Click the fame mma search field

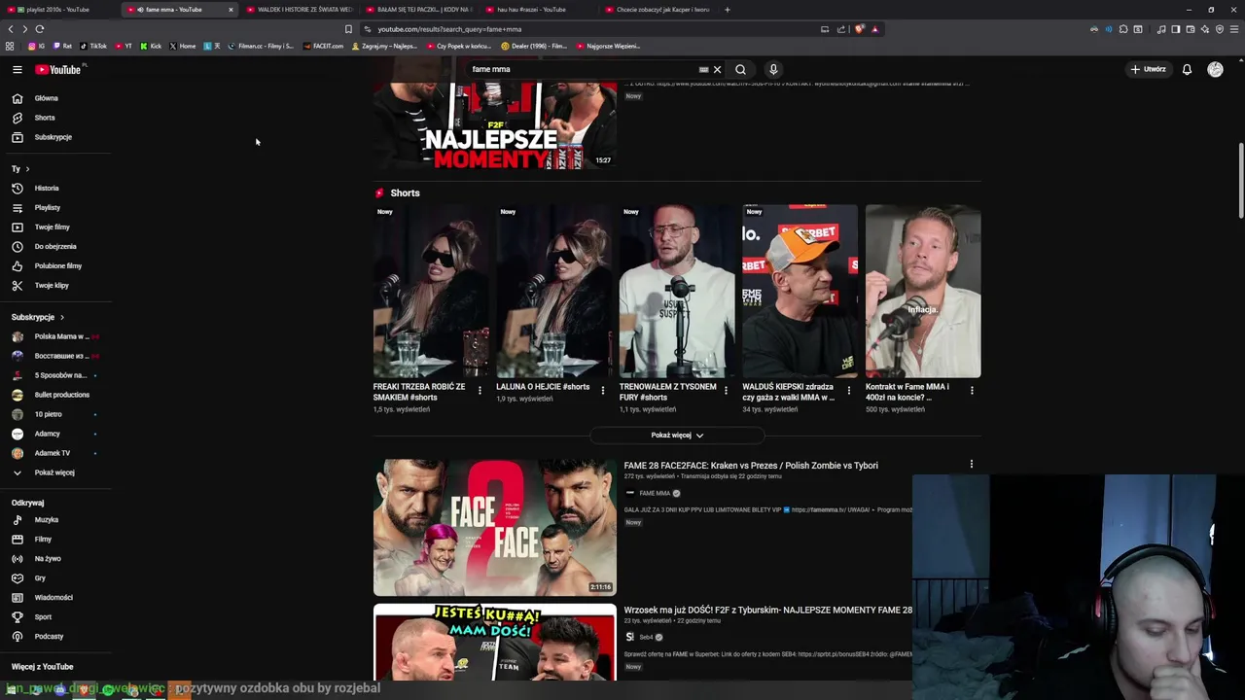click(x=584, y=69)
